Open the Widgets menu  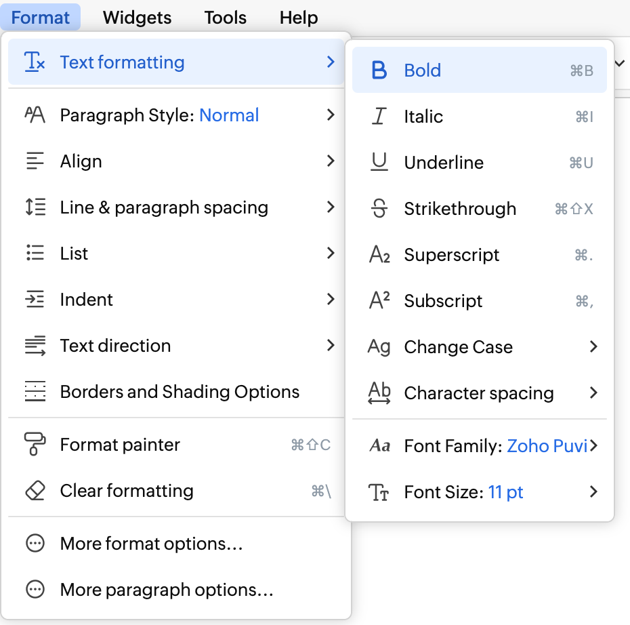(x=137, y=18)
